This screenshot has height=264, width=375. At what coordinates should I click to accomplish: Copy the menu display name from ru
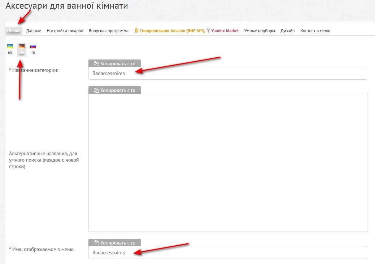[114, 243]
